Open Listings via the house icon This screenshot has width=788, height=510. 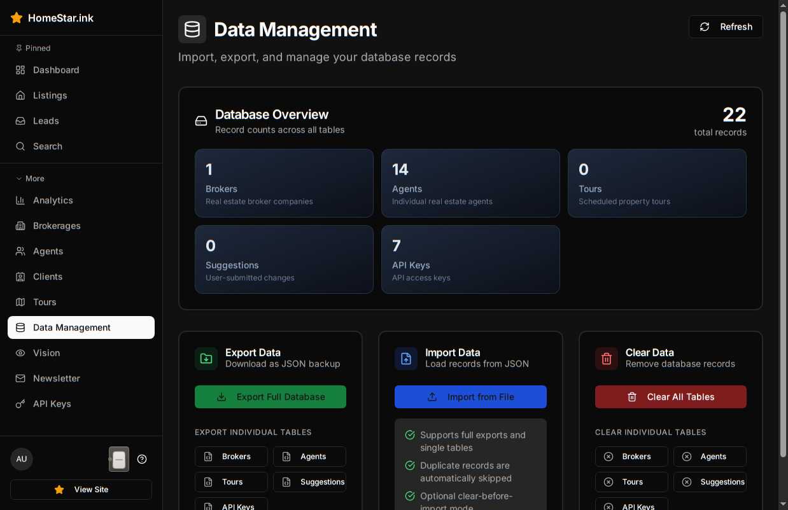tap(20, 95)
